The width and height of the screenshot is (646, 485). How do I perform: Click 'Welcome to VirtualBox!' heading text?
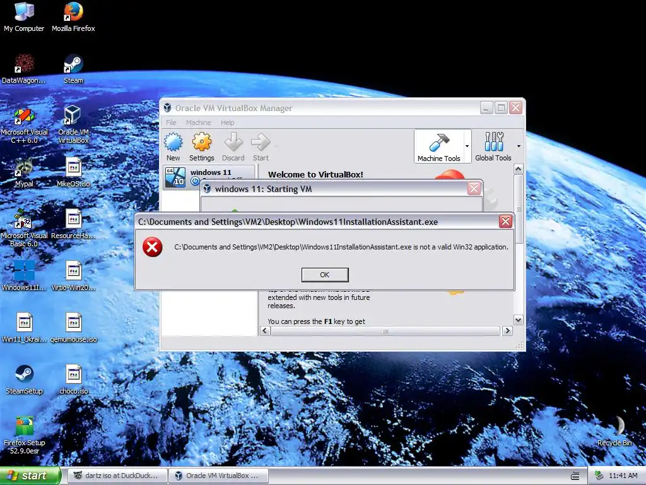315,174
